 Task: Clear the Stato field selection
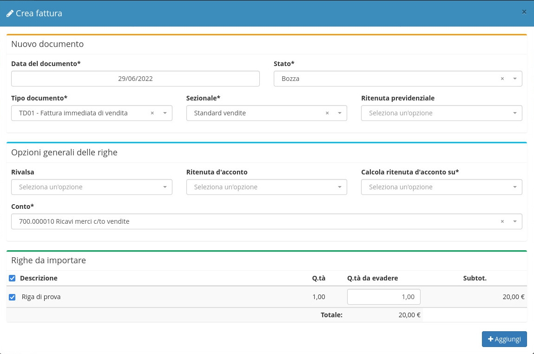[x=502, y=79]
